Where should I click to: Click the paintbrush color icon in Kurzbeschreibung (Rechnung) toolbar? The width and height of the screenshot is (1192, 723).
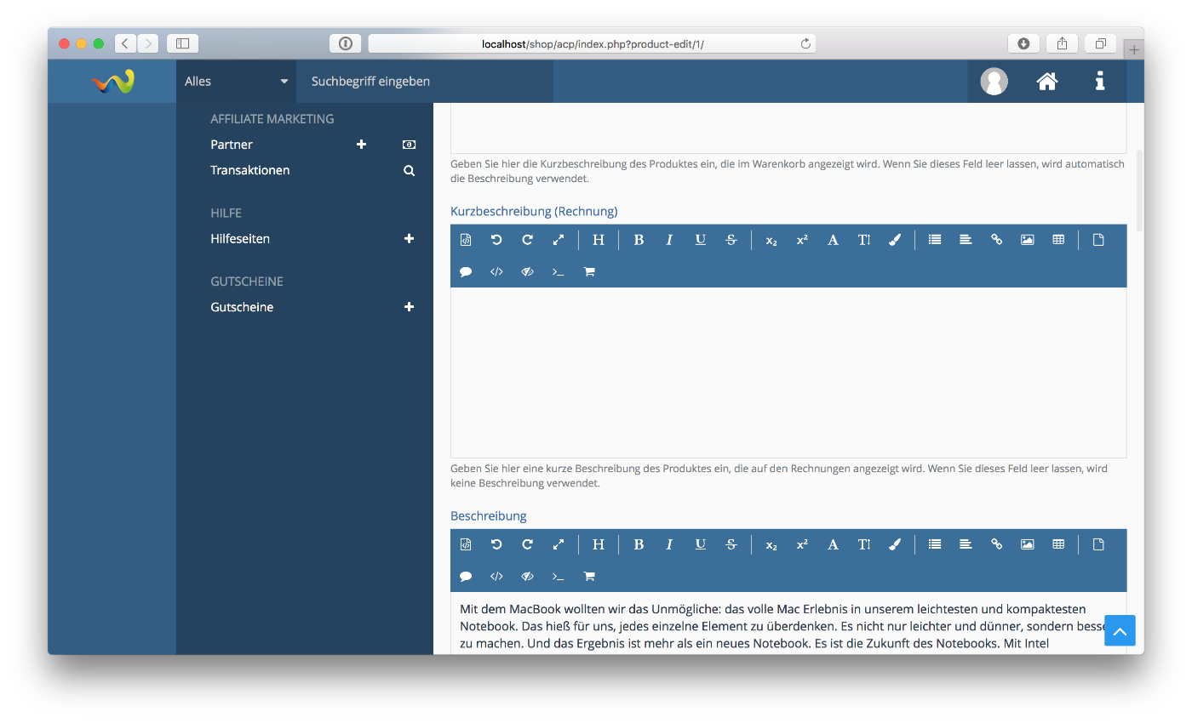[x=895, y=240]
